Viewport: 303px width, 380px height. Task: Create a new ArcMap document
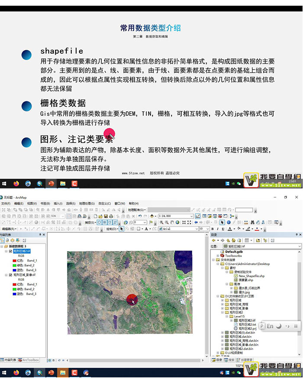pos(95,216)
